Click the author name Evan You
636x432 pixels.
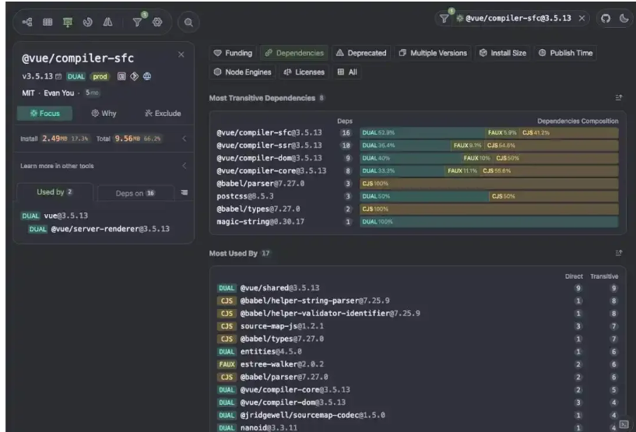59,93
